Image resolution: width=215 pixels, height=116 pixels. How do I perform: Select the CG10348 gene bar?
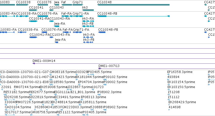click(x=133, y=5)
